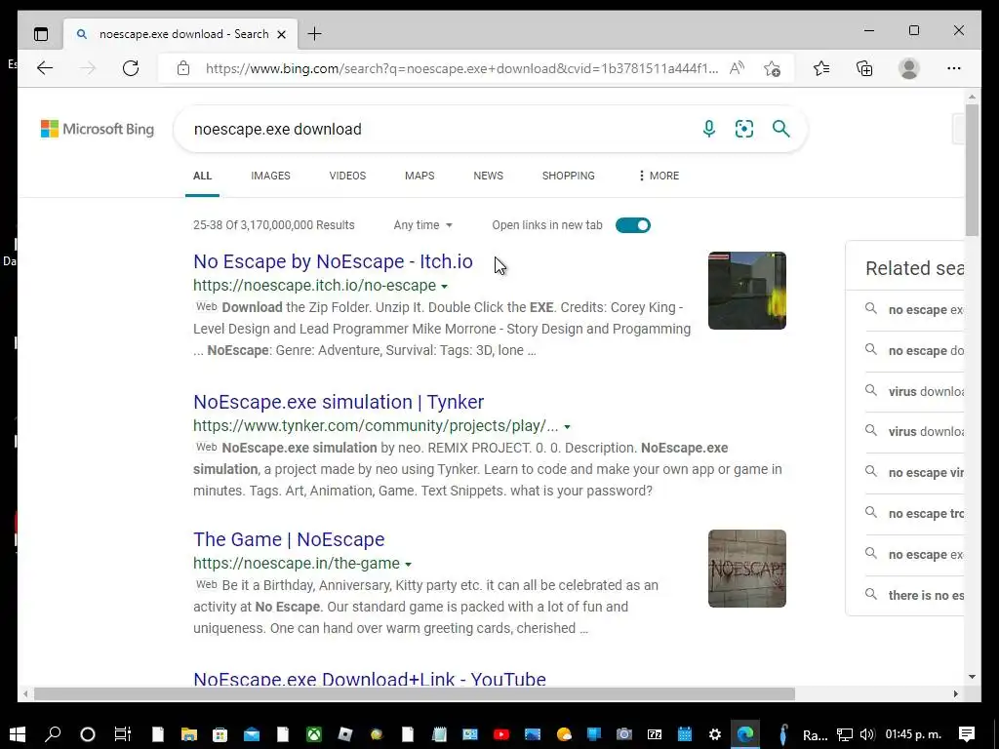999x749 pixels.
Task: Open the Mail app on taskbar
Action: point(252,734)
